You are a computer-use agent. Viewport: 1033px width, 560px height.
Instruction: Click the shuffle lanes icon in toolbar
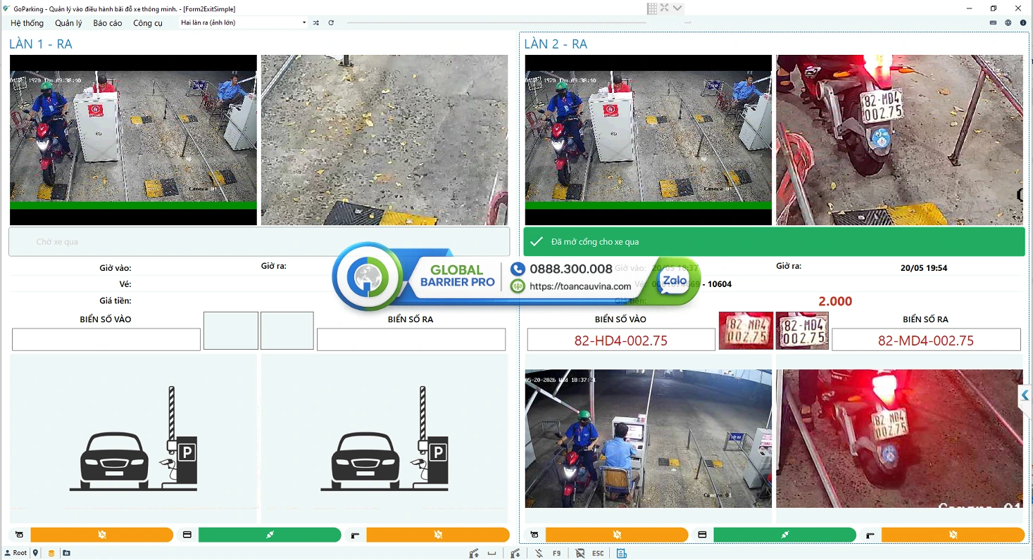316,23
